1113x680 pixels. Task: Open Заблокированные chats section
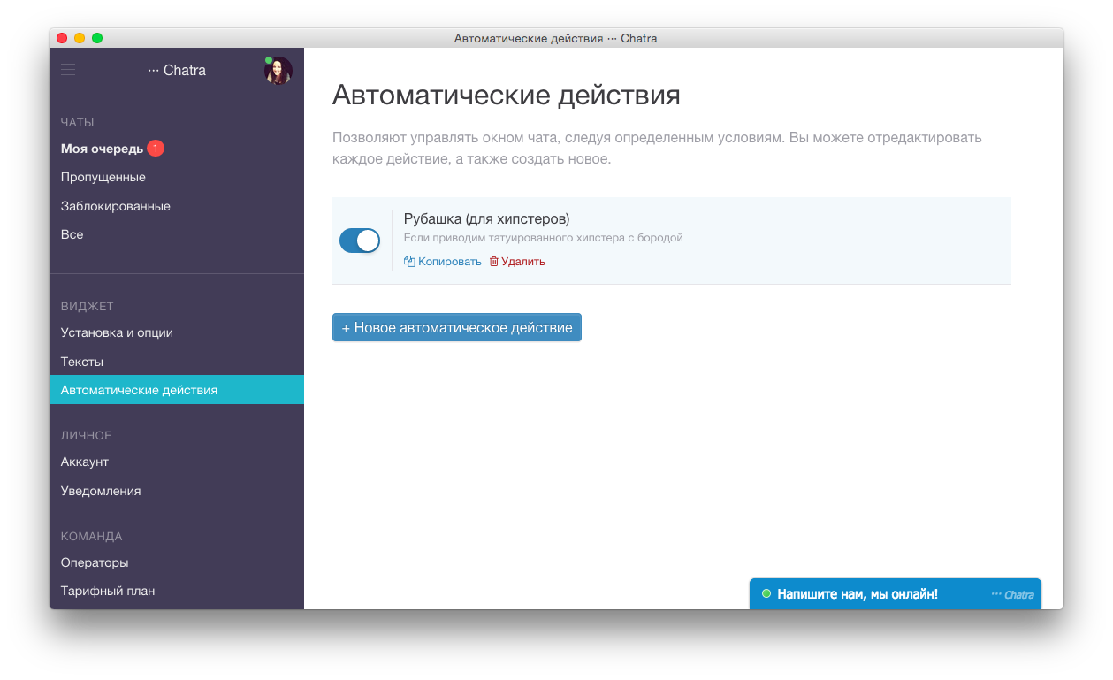point(116,206)
